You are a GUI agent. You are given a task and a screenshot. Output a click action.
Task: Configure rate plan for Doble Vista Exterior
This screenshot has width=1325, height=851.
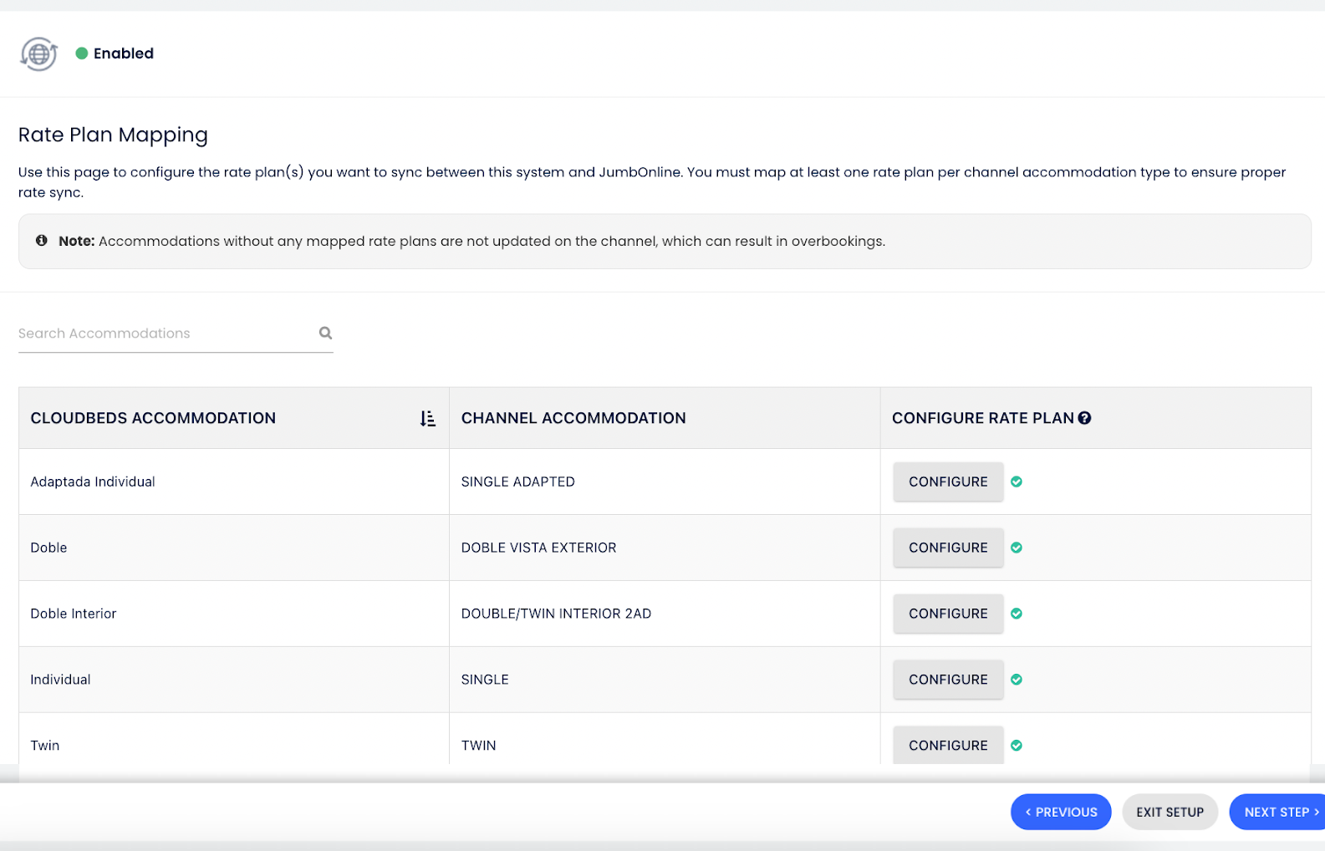(x=948, y=548)
